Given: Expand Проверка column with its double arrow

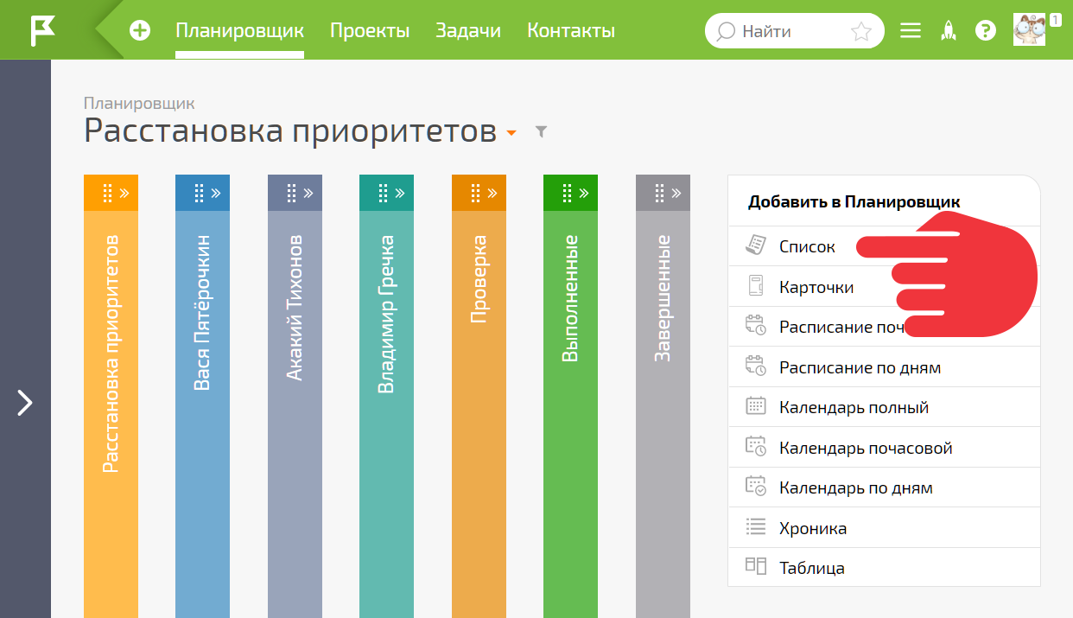Looking at the screenshot, I should pos(492,193).
